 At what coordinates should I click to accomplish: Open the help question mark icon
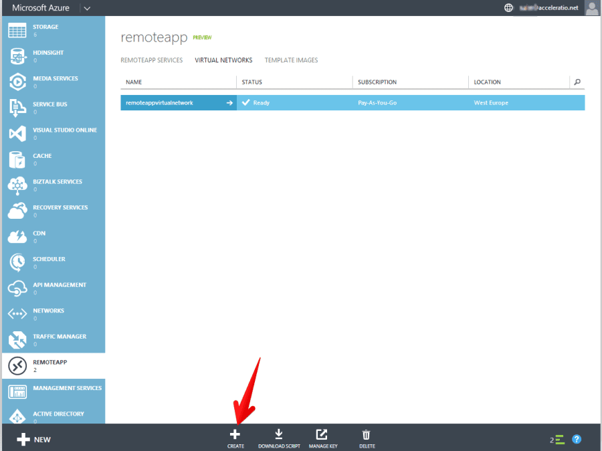pos(577,439)
